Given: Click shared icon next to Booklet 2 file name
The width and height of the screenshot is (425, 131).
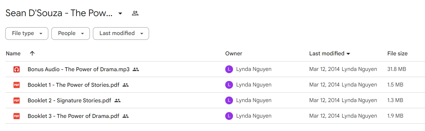Looking at the screenshot, I should 117,100.
